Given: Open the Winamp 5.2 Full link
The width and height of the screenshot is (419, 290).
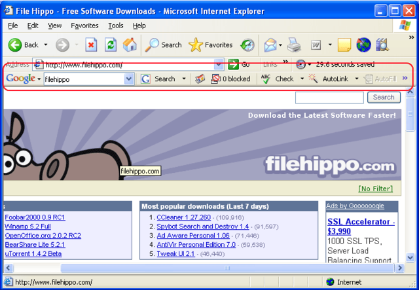Looking at the screenshot, I should tap(27, 227).
